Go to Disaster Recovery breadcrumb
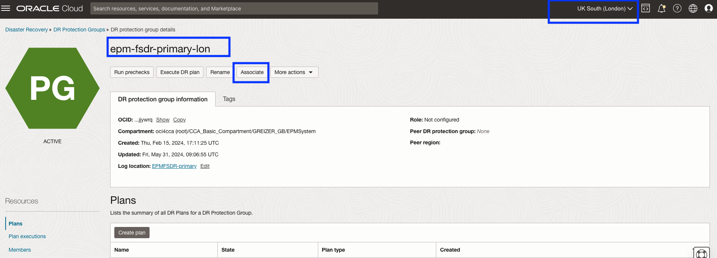717x258 pixels. point(26,30)
